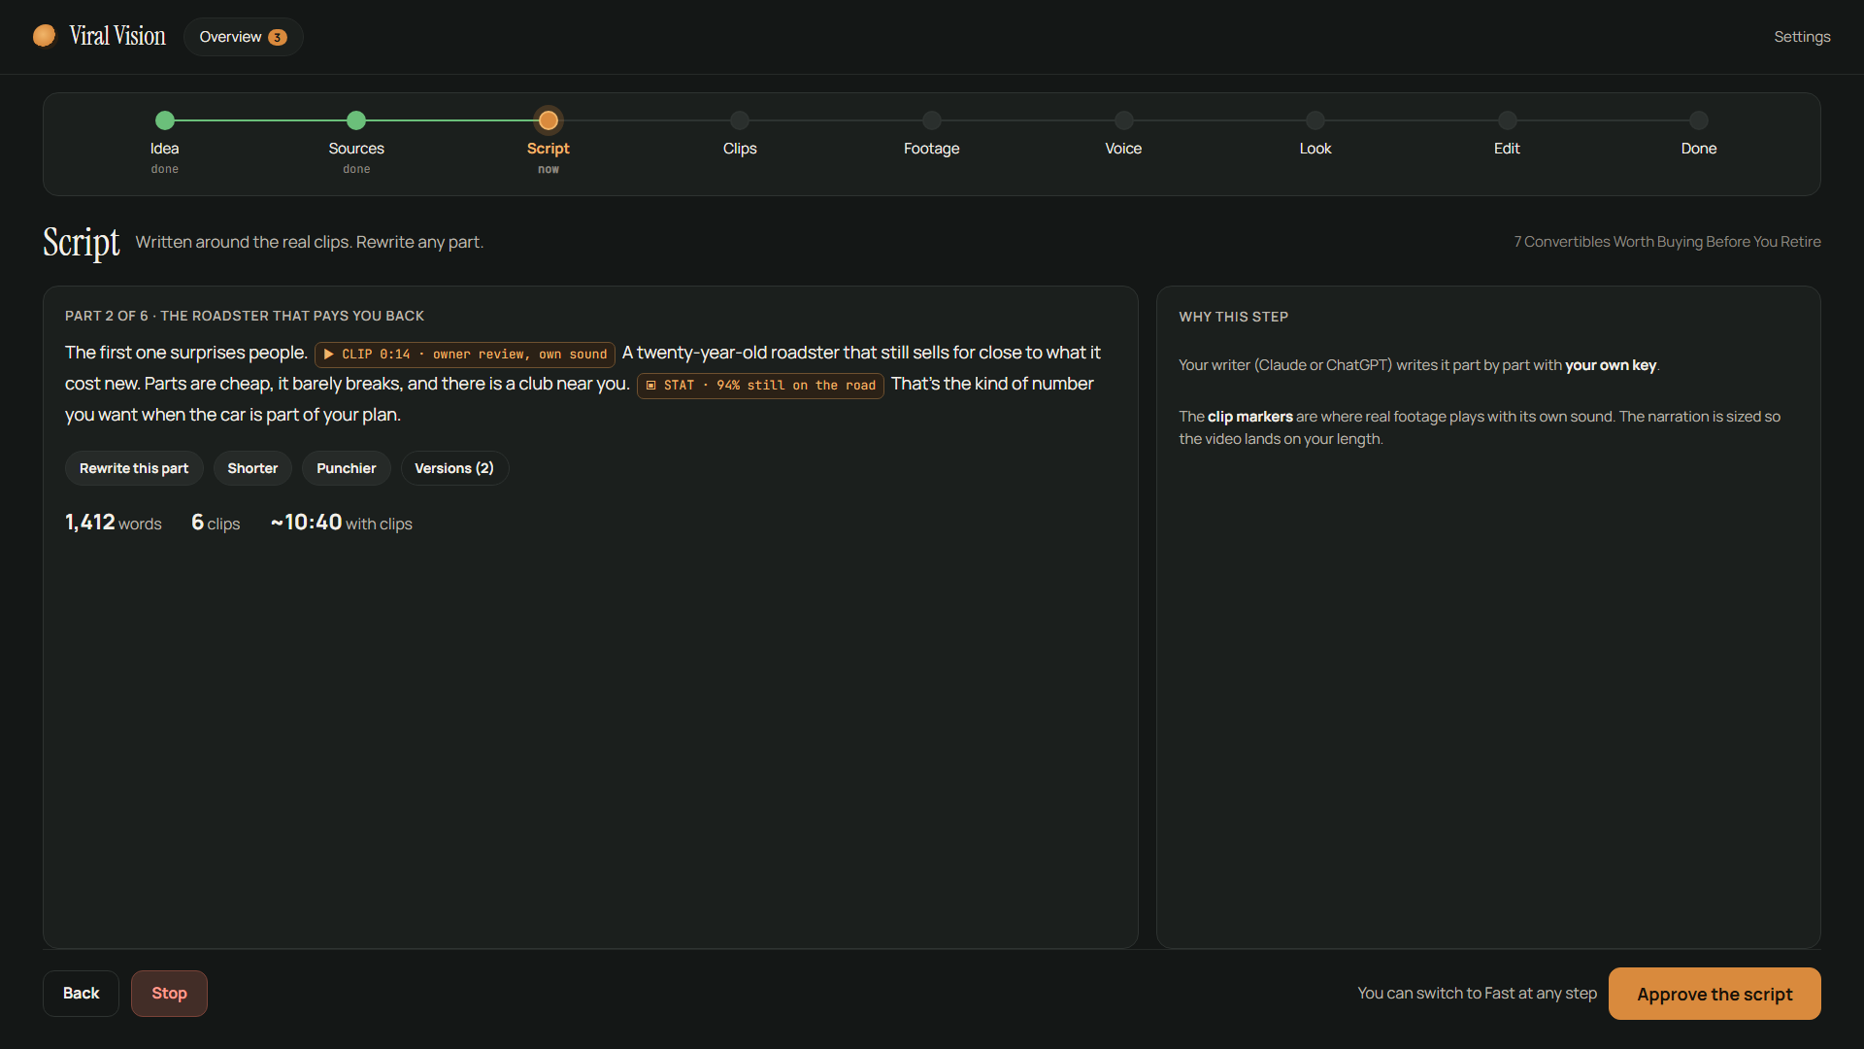The image size is (1864, 1049).
Task: Jump to the Footage step
Action: coord(932,120)
